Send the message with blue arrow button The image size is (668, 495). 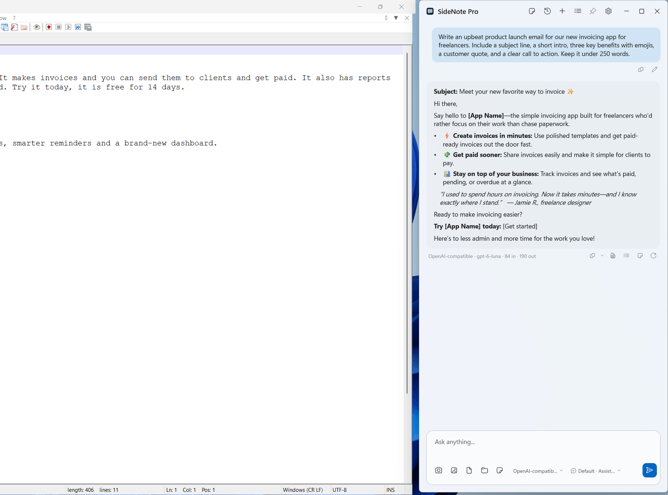[650, 470]
